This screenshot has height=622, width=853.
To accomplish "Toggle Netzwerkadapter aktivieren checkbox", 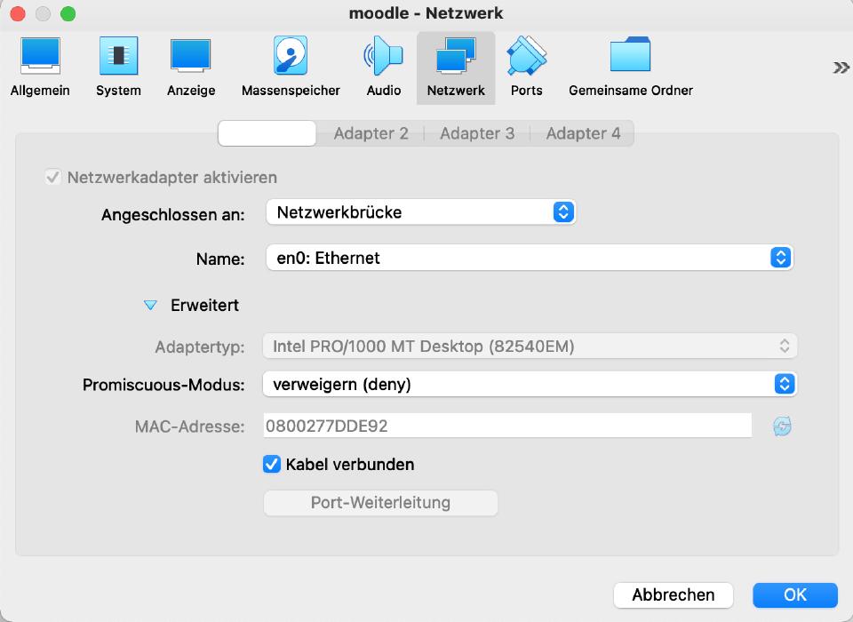I will coord(52,178).
